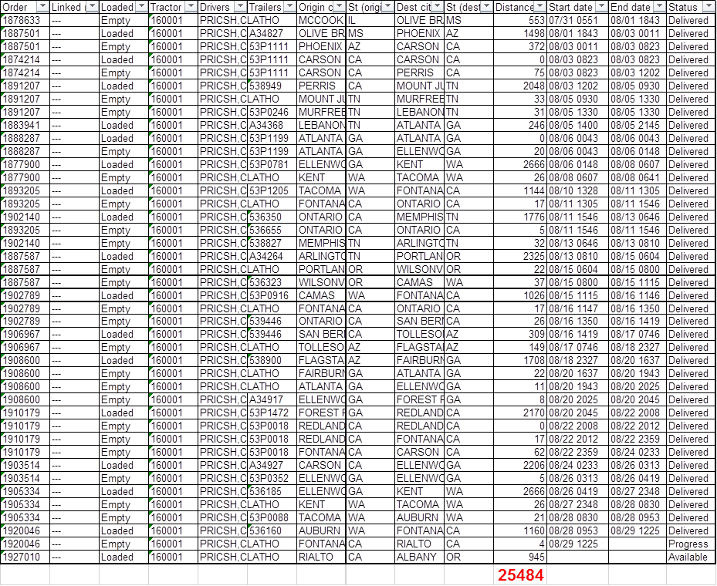Viewport: 717px width, 586px height.
Task: Open the Order column filter dropdown
Action: click(x=42, y=7)
